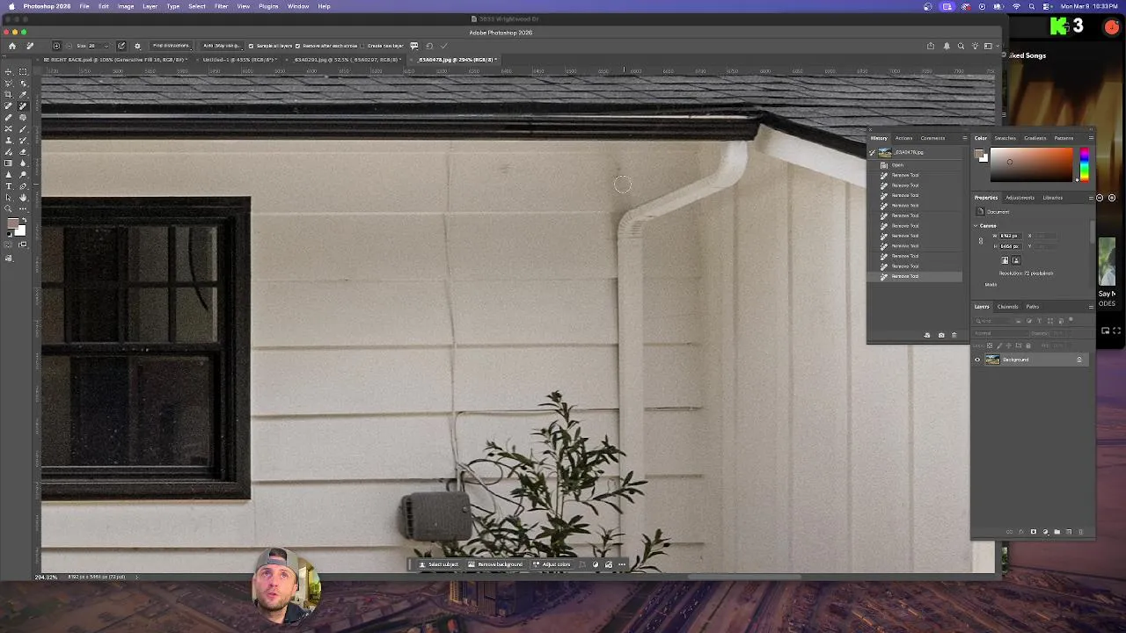Select the Eraser tool

[23, 151]
